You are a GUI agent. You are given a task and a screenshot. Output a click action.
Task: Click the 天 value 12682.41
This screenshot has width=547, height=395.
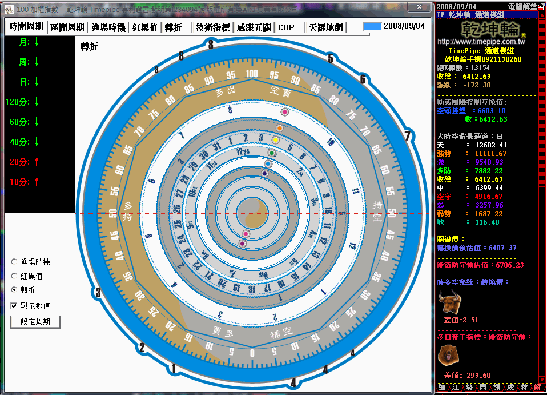pos(491,145)
